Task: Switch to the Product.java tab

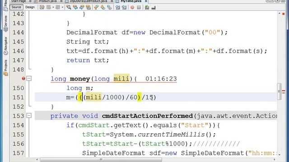Action: pyautogui.click(x=47, y=1)
